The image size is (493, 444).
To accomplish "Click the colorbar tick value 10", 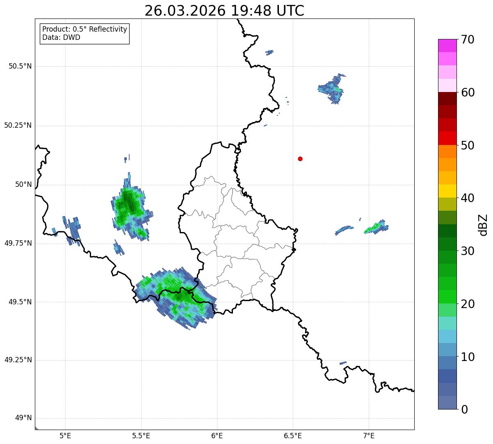I will (x=468, y=357).
